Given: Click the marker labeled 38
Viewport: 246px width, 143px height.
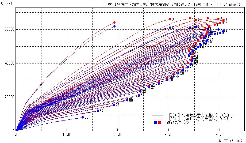Looking at the screenshot, I should tap(83, 117).
